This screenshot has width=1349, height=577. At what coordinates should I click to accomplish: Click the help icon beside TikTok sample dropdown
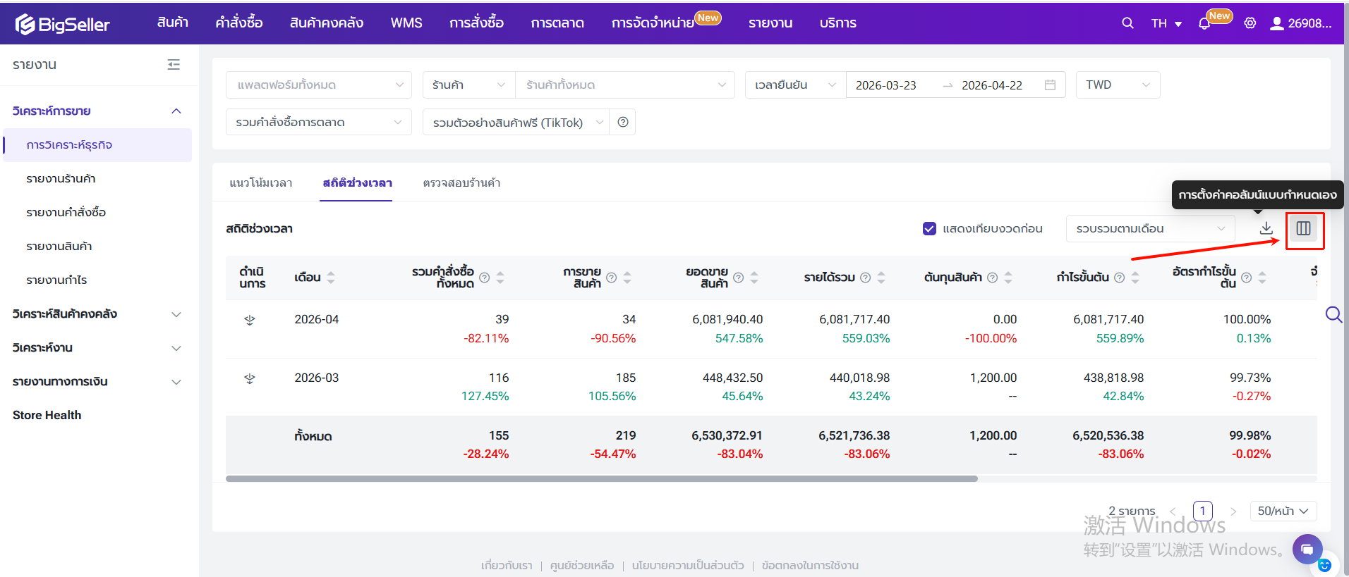point(623,122)
